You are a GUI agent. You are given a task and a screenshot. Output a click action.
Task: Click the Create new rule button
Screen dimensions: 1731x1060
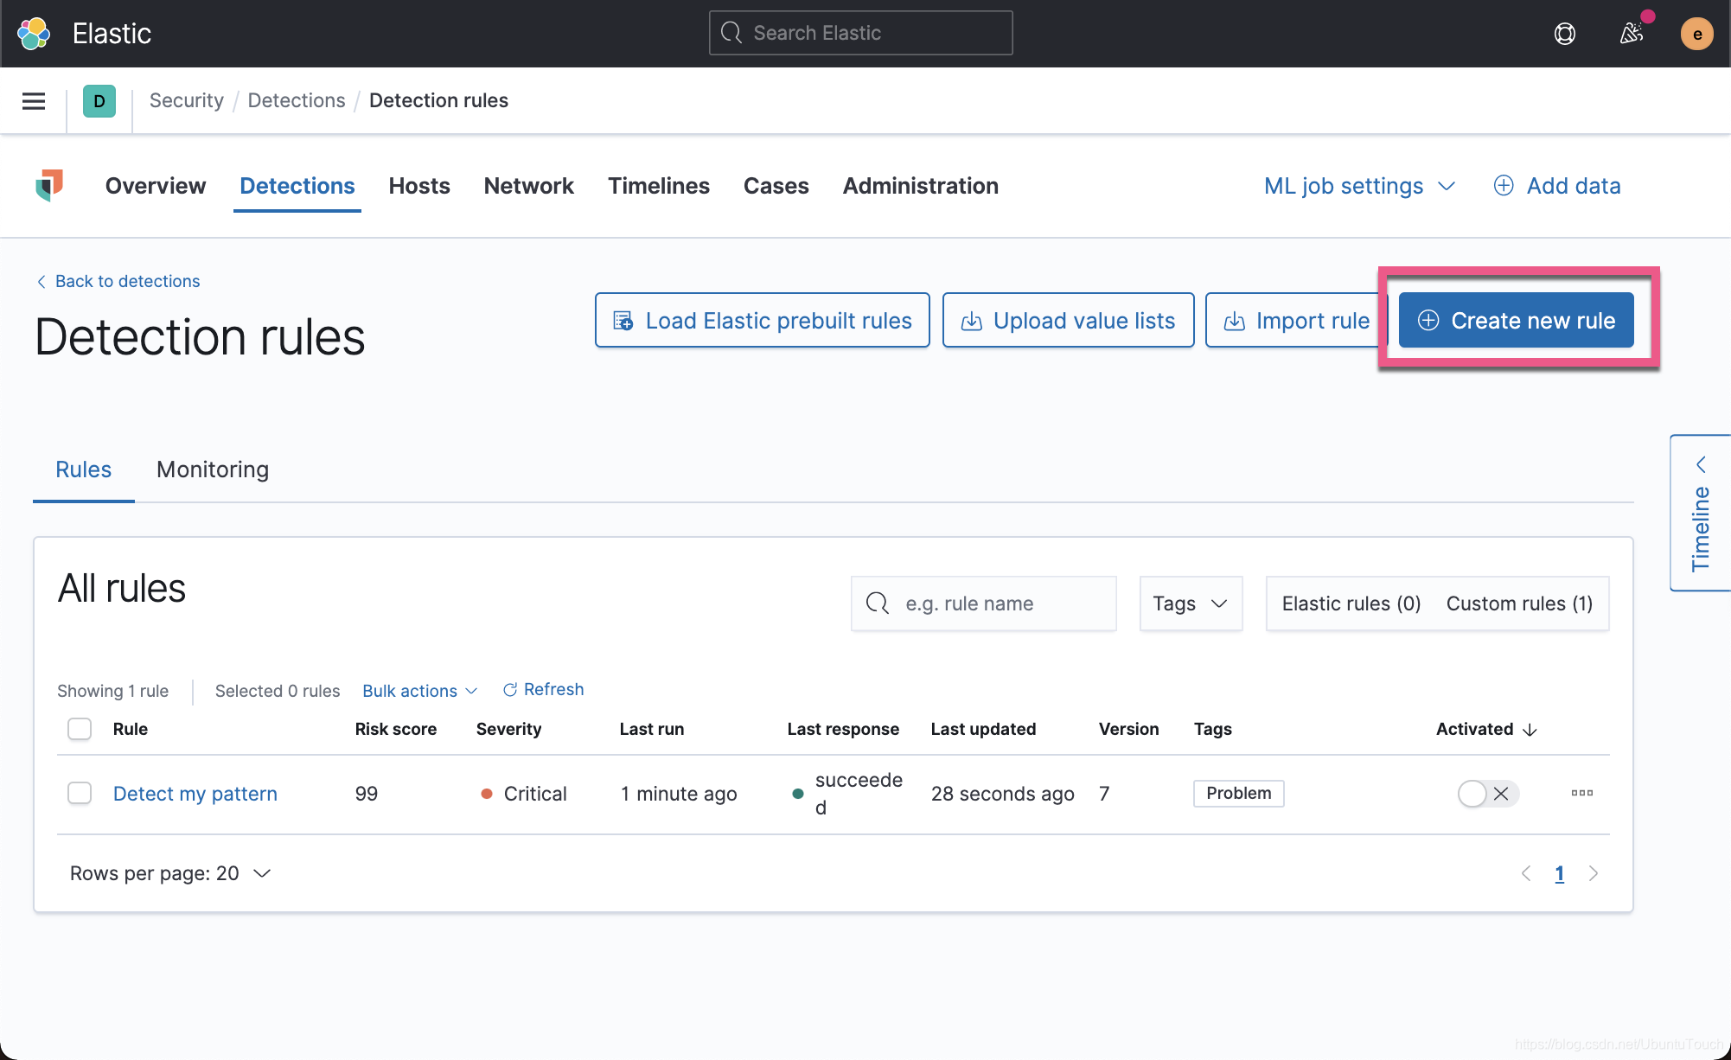1516,320
